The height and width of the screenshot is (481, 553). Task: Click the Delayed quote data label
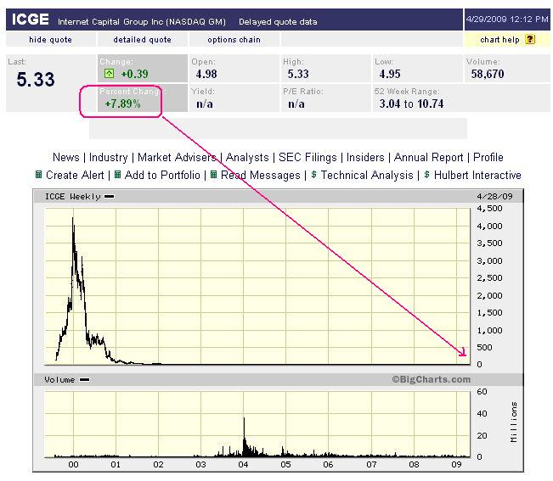click(x=278, y=22)
